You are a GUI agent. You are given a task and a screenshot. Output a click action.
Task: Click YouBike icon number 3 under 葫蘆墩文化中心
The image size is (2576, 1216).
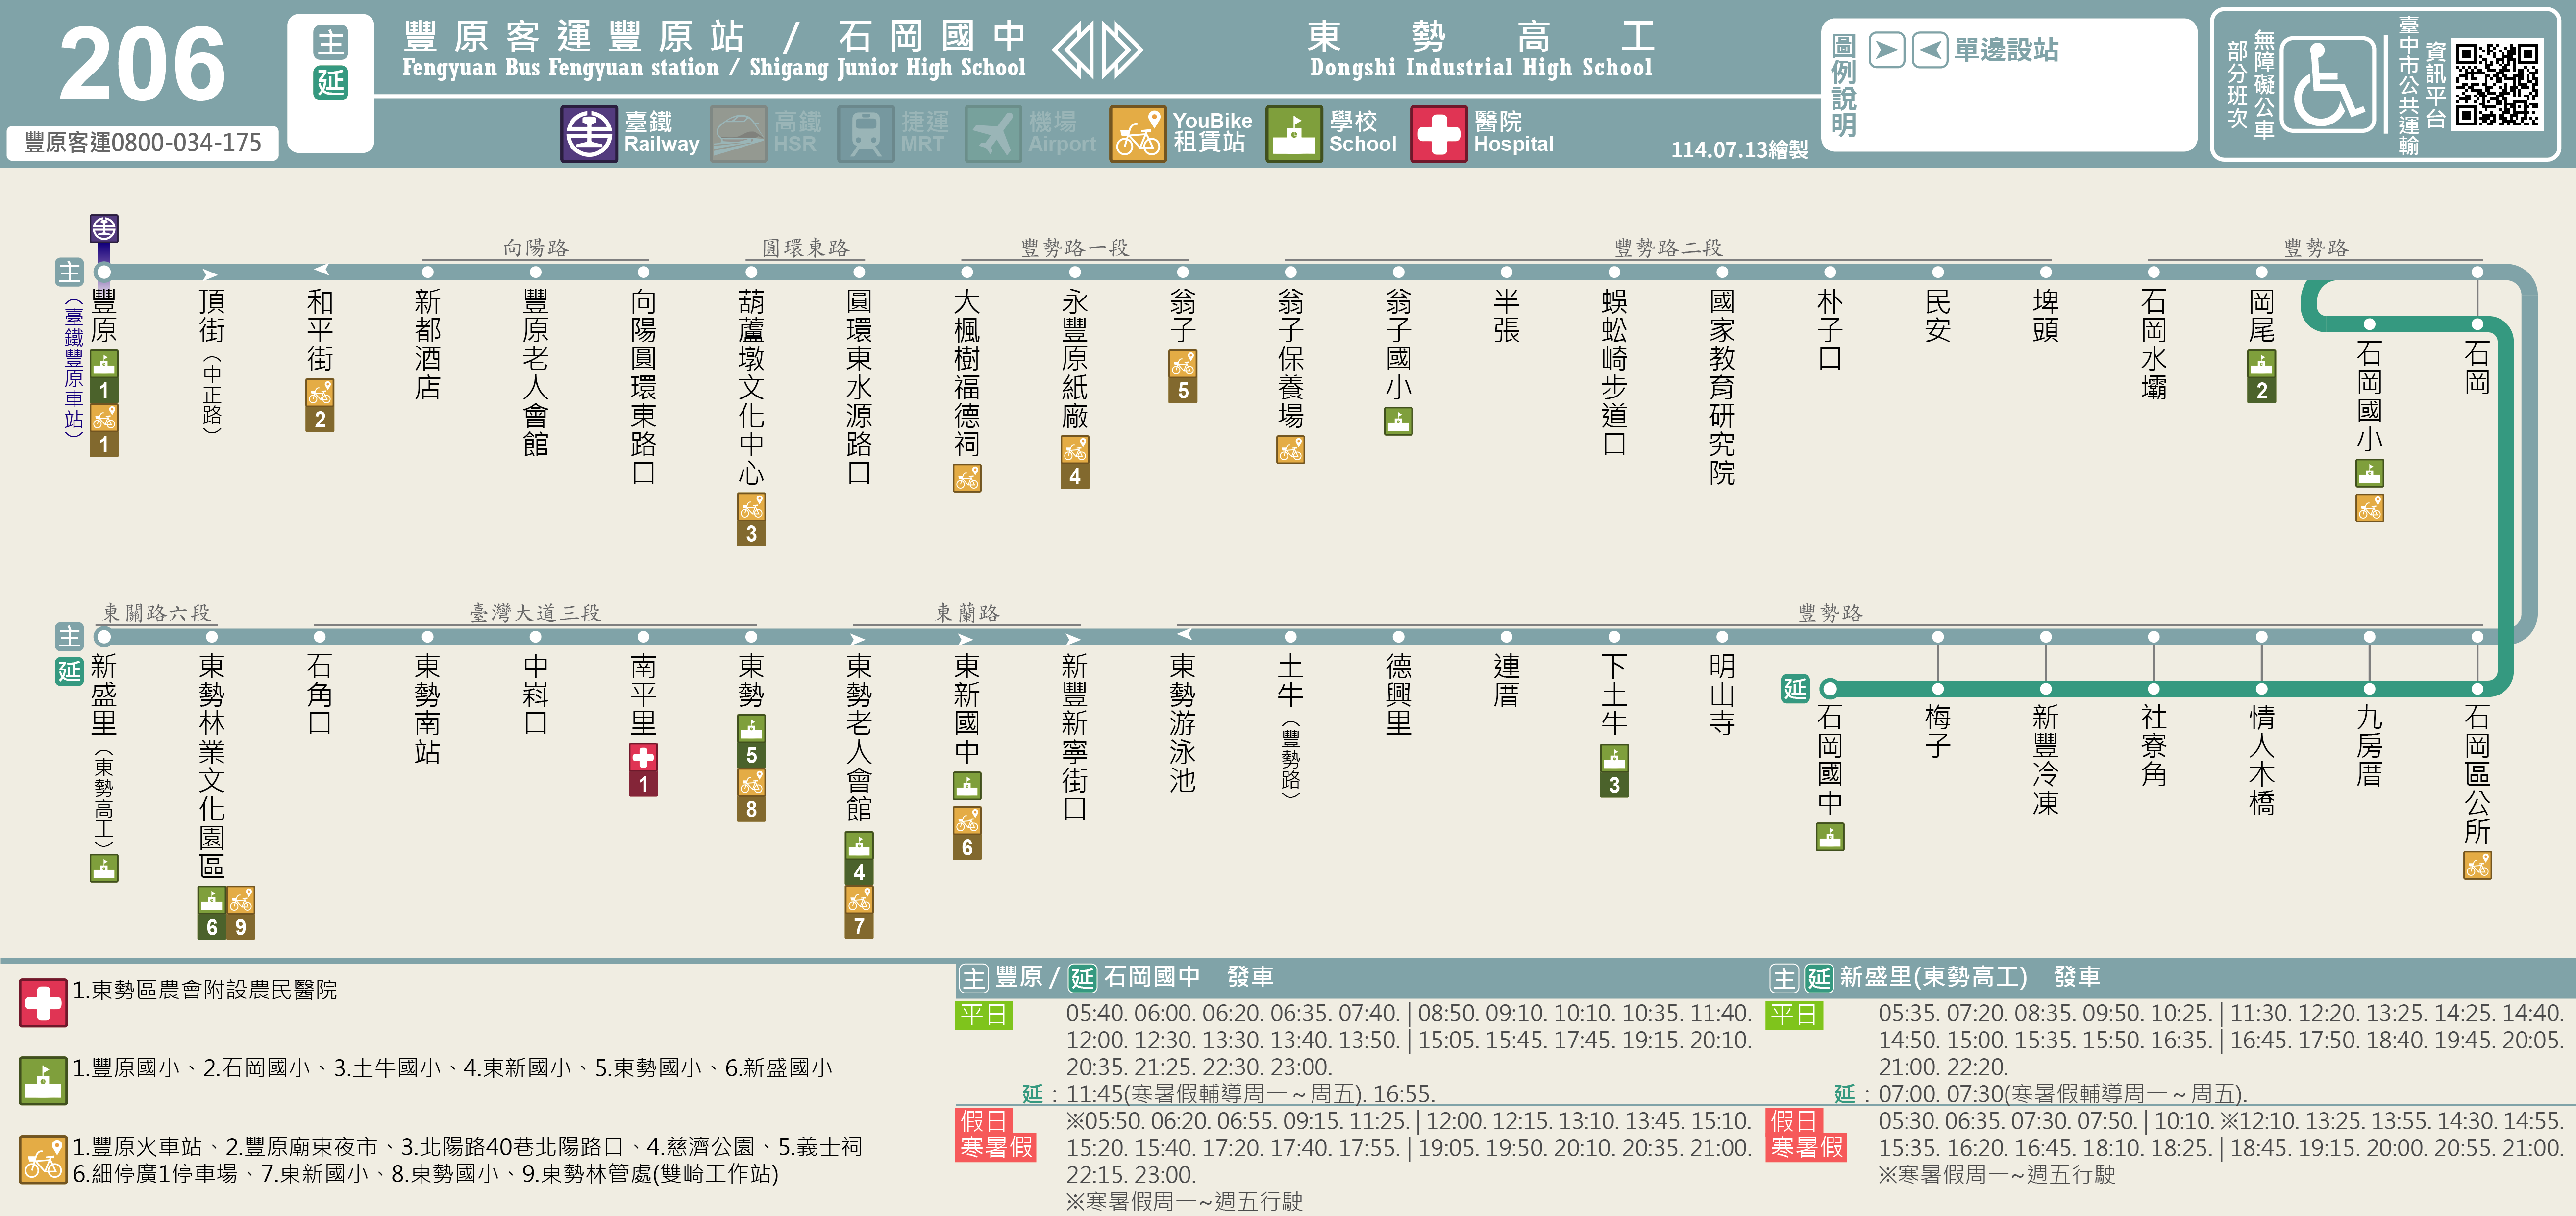click(751, 519)
